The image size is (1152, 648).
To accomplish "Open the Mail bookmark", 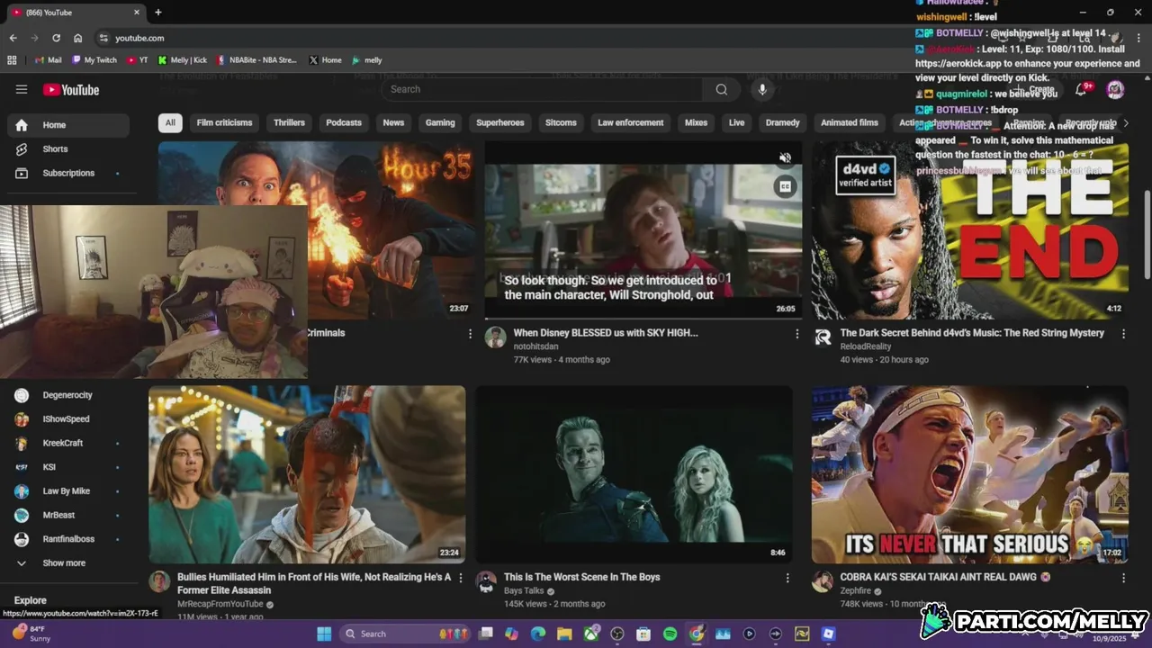I will (x=49, y=60).
